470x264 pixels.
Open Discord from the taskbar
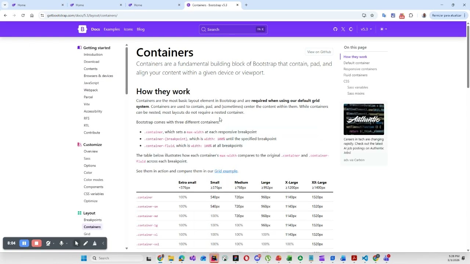pyautogui.click(x=257, y=258)
